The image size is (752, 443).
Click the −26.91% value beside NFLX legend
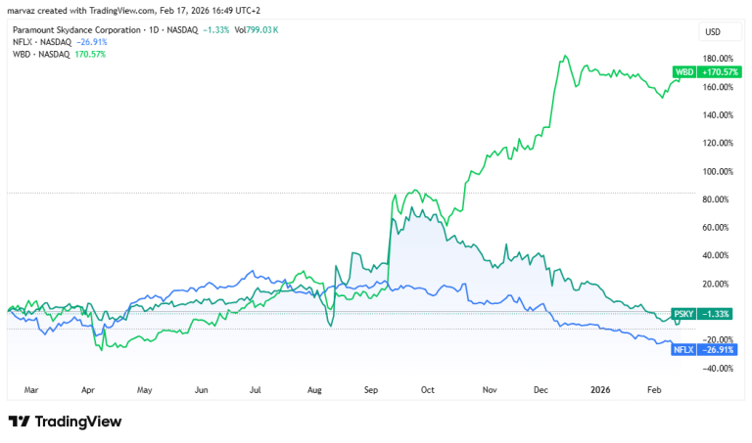point(92,42)
